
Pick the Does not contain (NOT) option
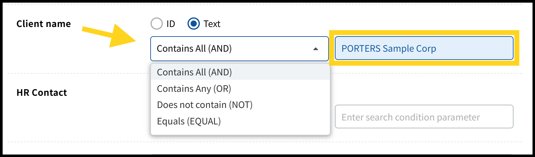click(x=205, y=105)
